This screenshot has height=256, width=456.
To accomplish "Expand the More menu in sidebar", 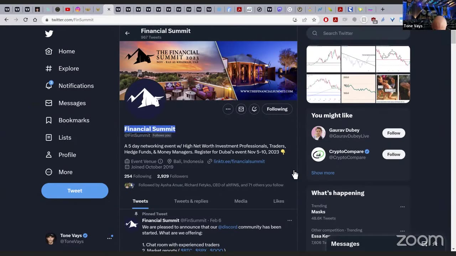I will coord(59,172).
